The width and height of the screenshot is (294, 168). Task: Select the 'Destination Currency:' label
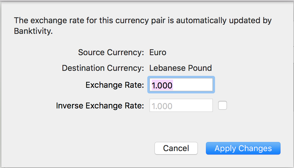(x=103, y=68)
